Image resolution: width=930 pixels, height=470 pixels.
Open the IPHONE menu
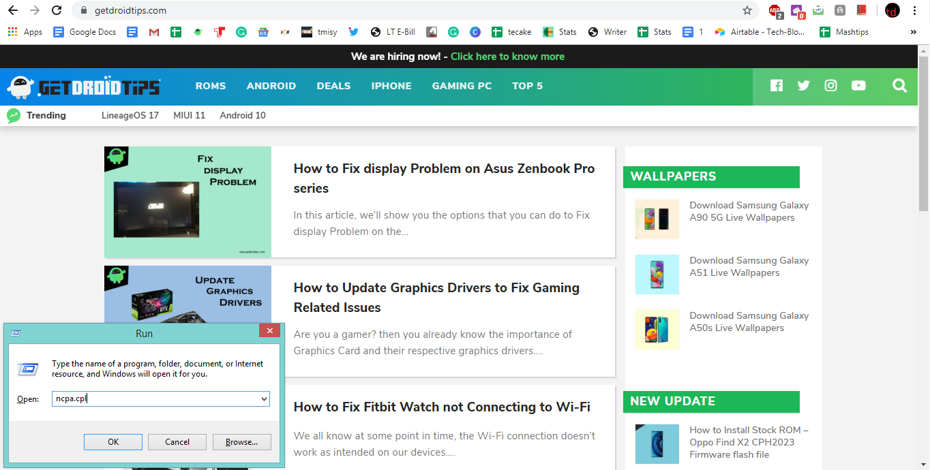pyautogui.click(x=391, y=86)
